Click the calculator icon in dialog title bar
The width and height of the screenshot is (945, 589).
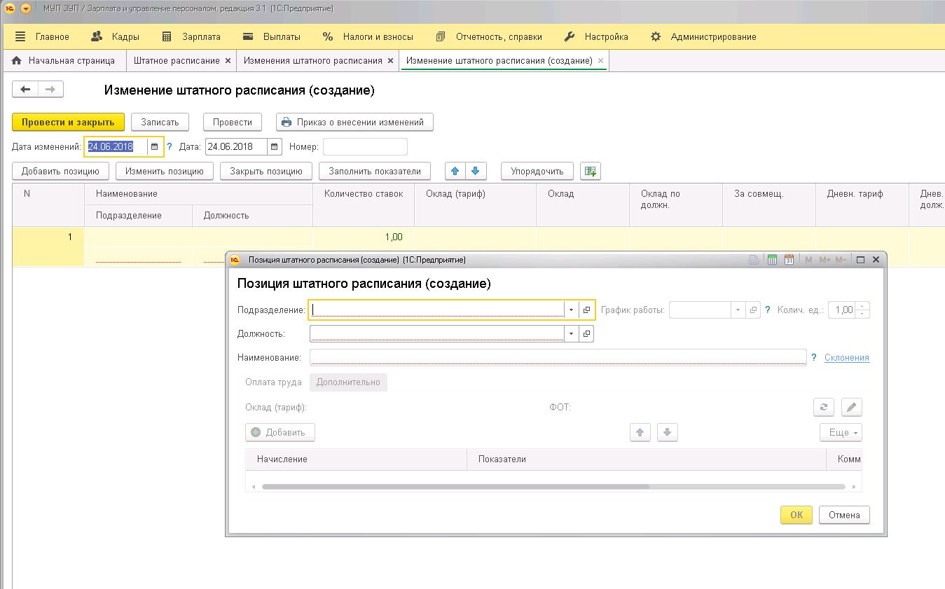coord(773,260)
